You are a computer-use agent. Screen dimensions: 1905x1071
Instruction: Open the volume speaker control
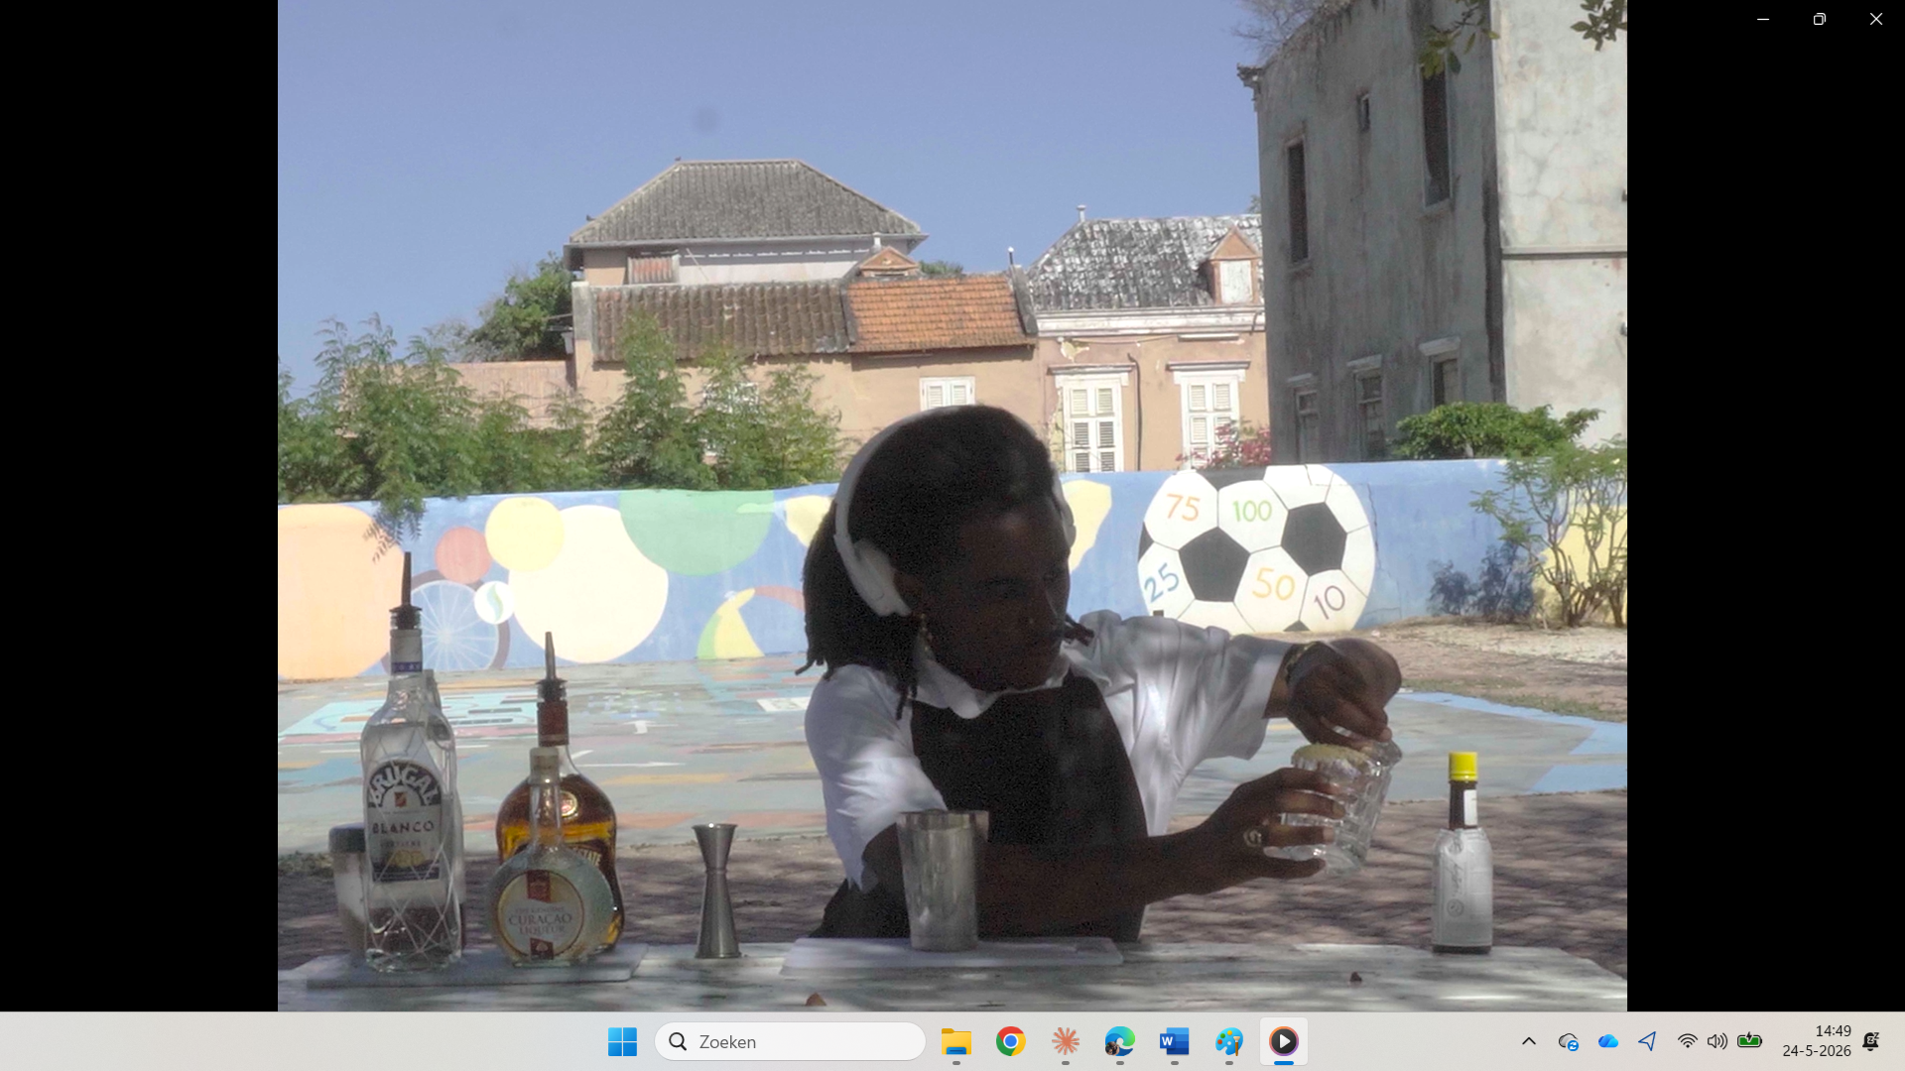[x=1717, y=1041]
